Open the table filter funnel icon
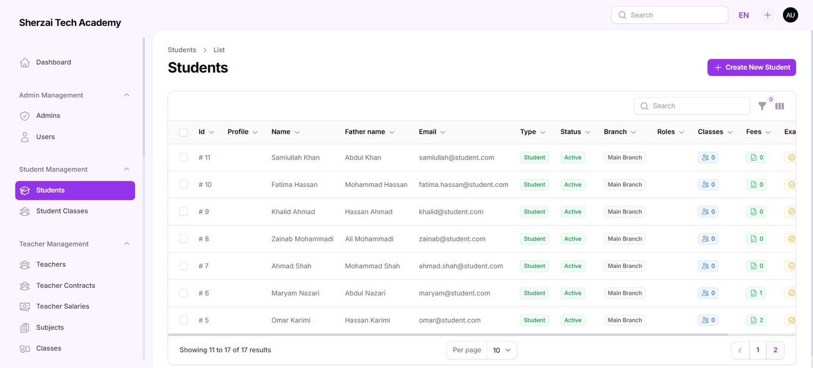The height and width of the screenshot is (368, 813). (762, 106)
